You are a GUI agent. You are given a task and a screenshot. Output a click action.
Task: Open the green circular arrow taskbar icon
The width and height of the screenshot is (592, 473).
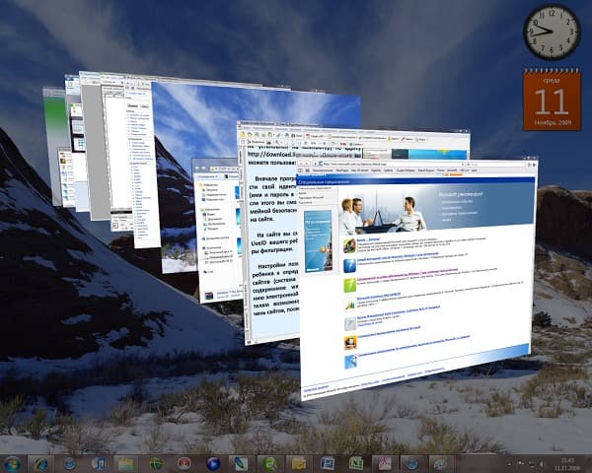tap(270, 463)
